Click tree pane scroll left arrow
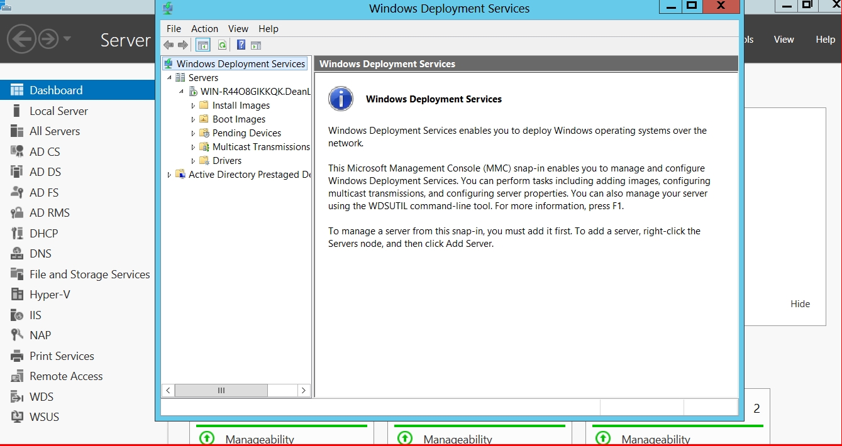Screen dimensions: 842x446 pos(168,390)
